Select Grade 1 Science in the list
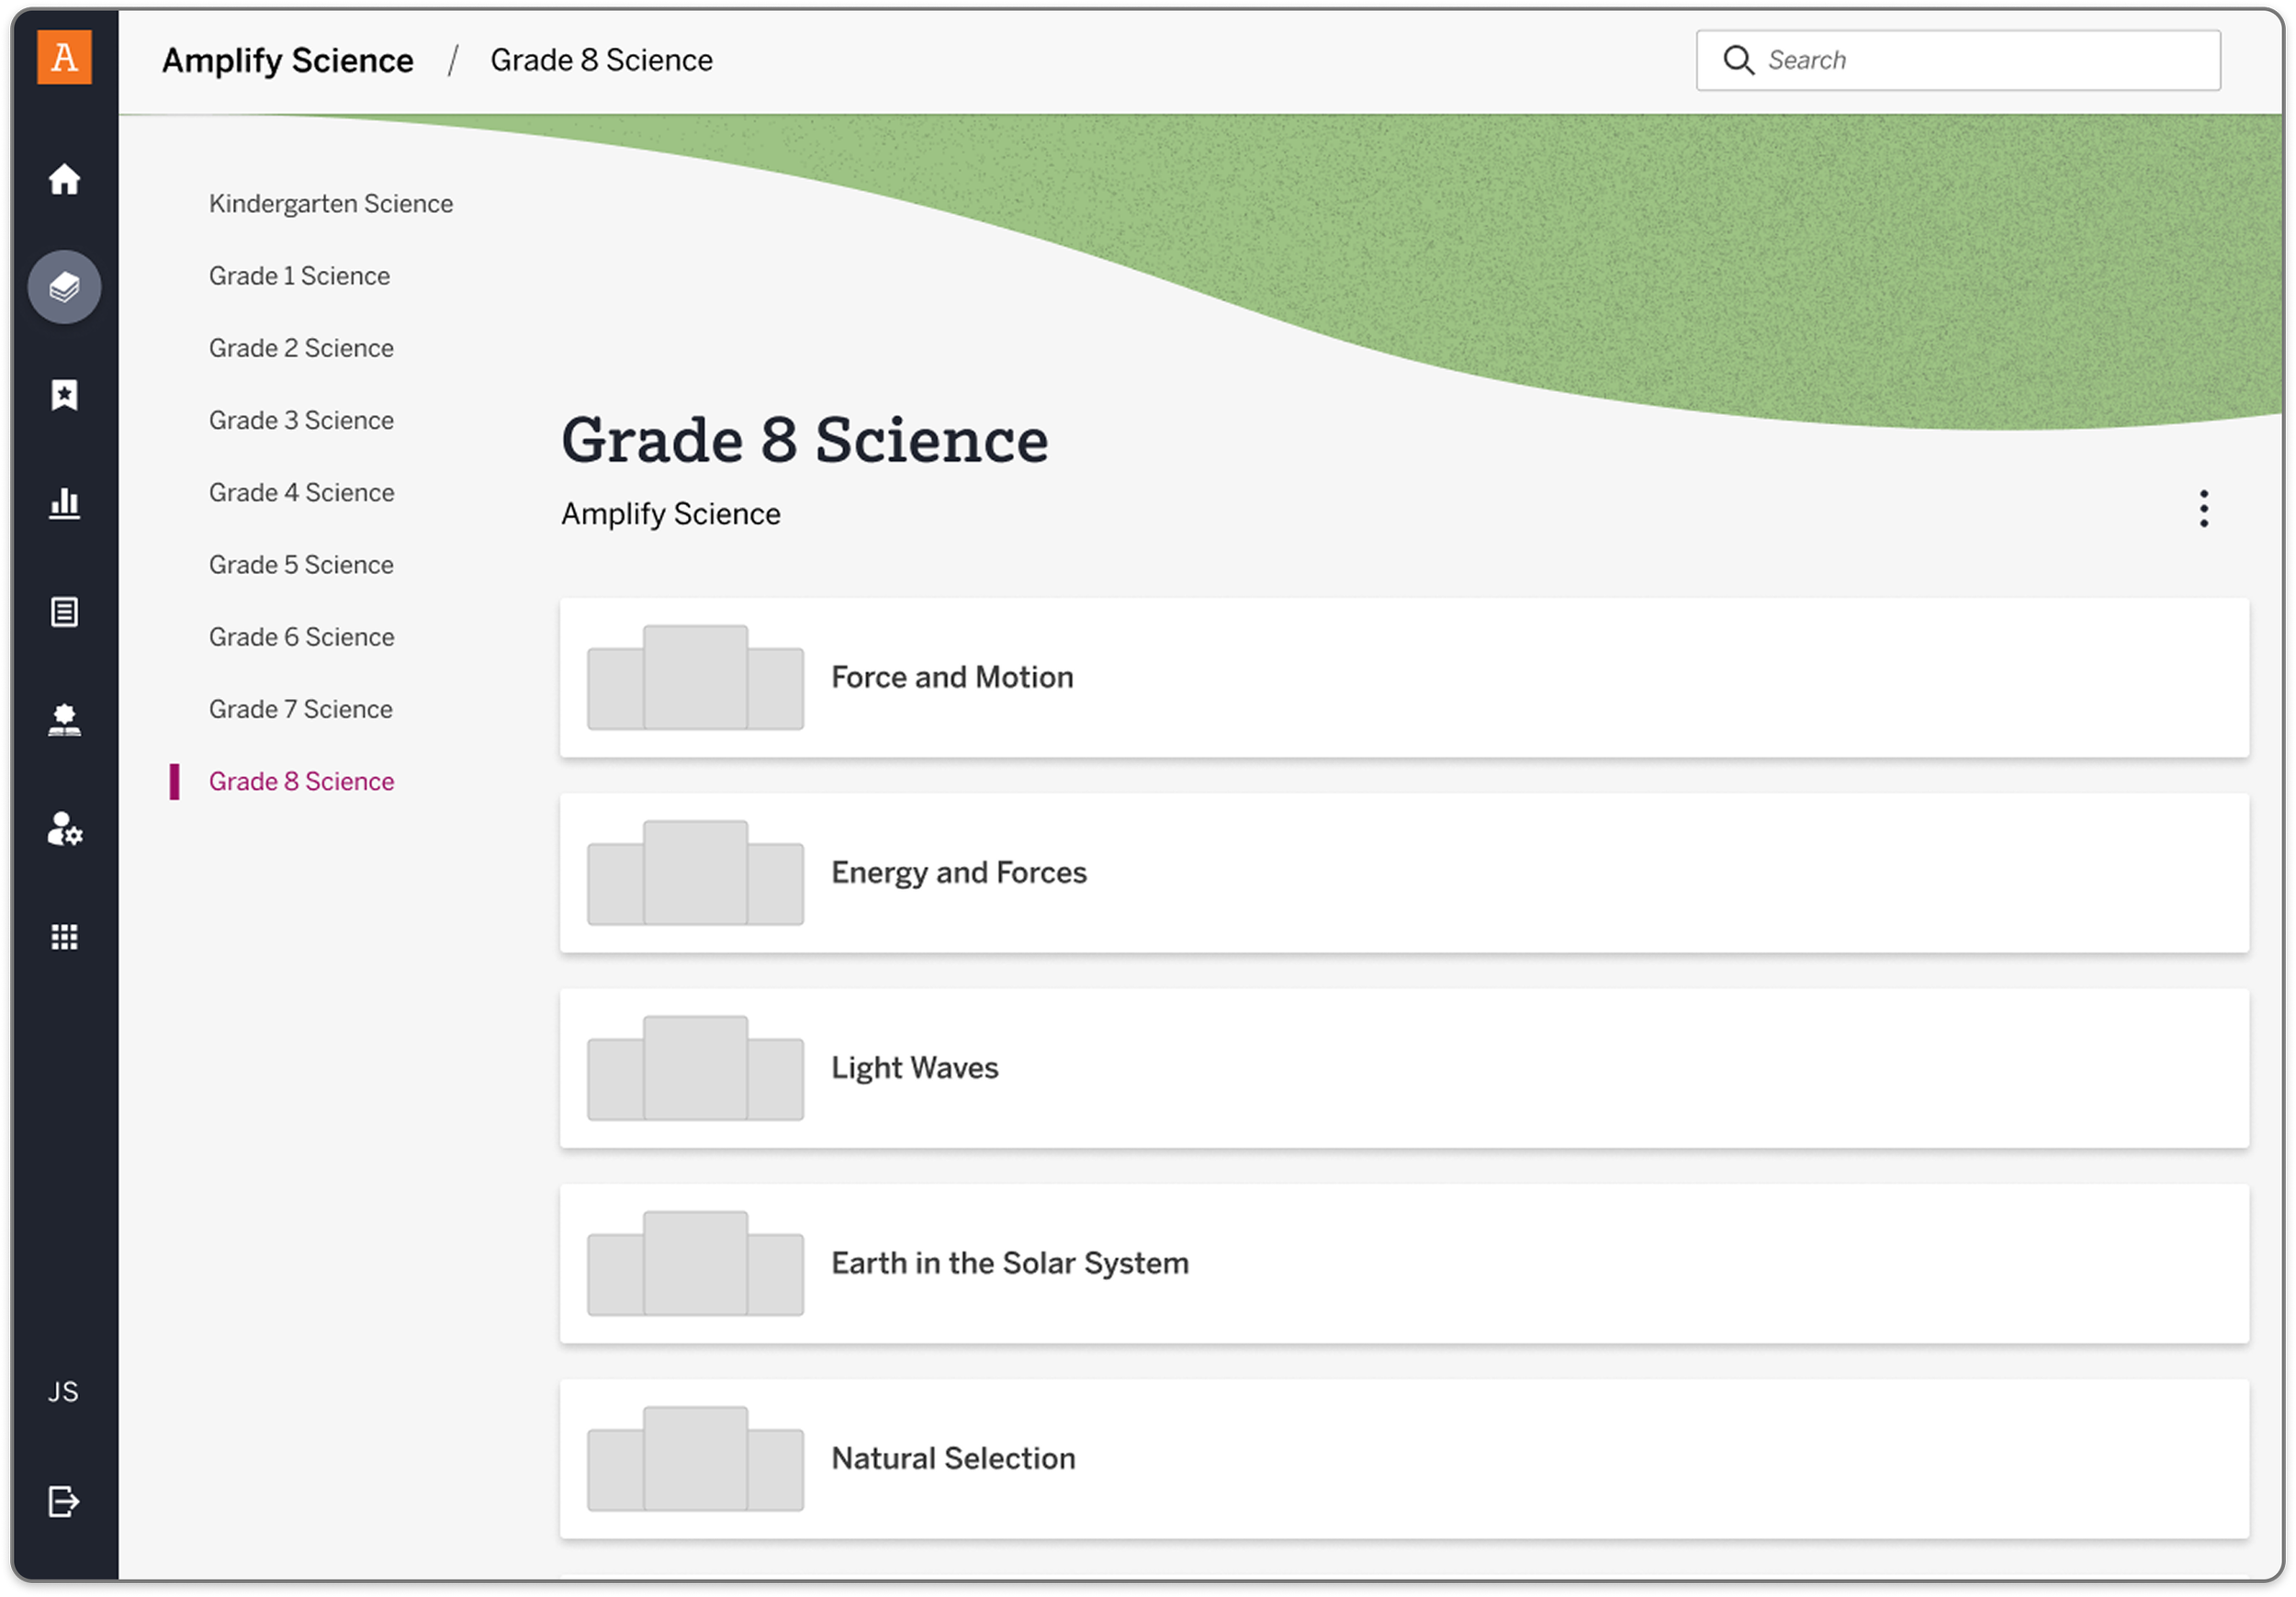Screen dimensions: 2296x1597 (x=299, y=276)
